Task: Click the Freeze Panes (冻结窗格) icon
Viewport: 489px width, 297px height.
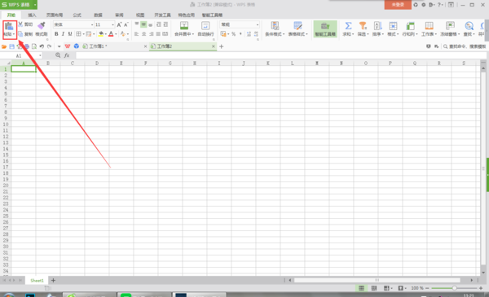Action: click(x=450, y=26)
